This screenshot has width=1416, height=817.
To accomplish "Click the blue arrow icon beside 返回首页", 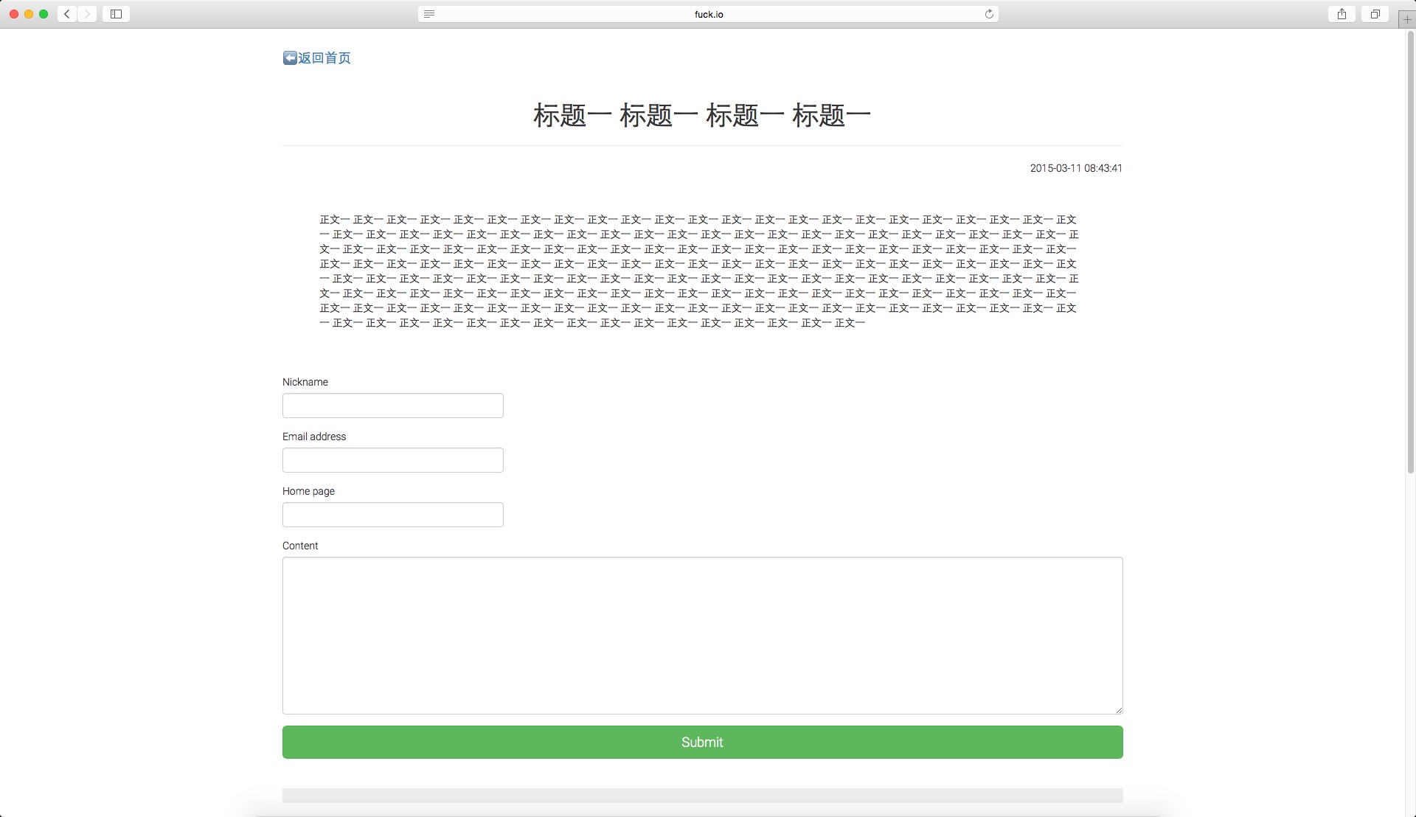I will [289, 58].
